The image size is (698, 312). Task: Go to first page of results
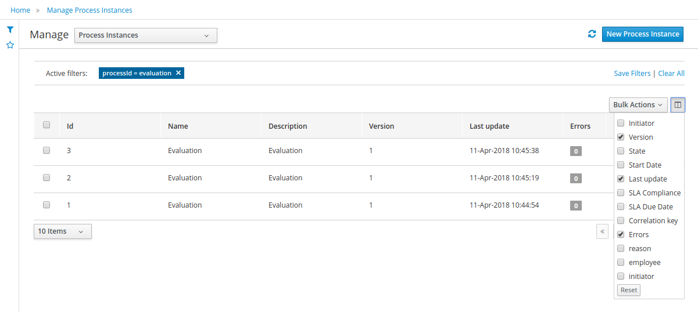point(602,231)
